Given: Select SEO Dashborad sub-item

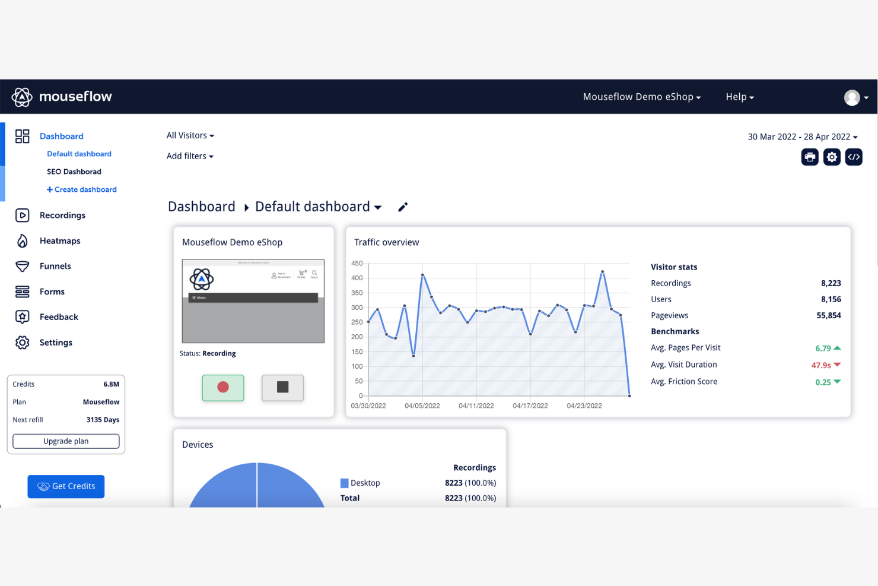Looking at the screenshot, I should [74, 172].
